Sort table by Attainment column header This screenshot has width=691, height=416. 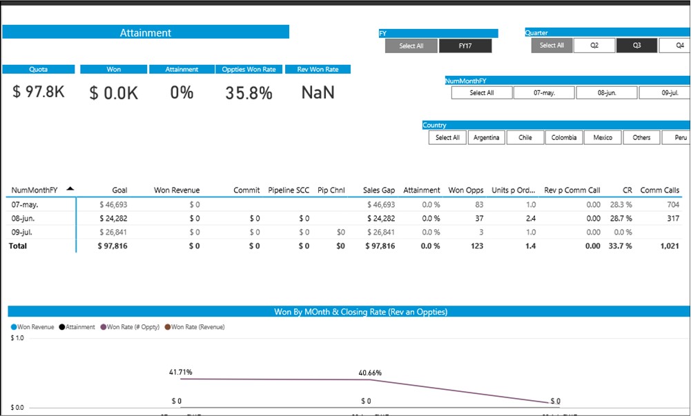pyautogui.click(x=422, y=190)
